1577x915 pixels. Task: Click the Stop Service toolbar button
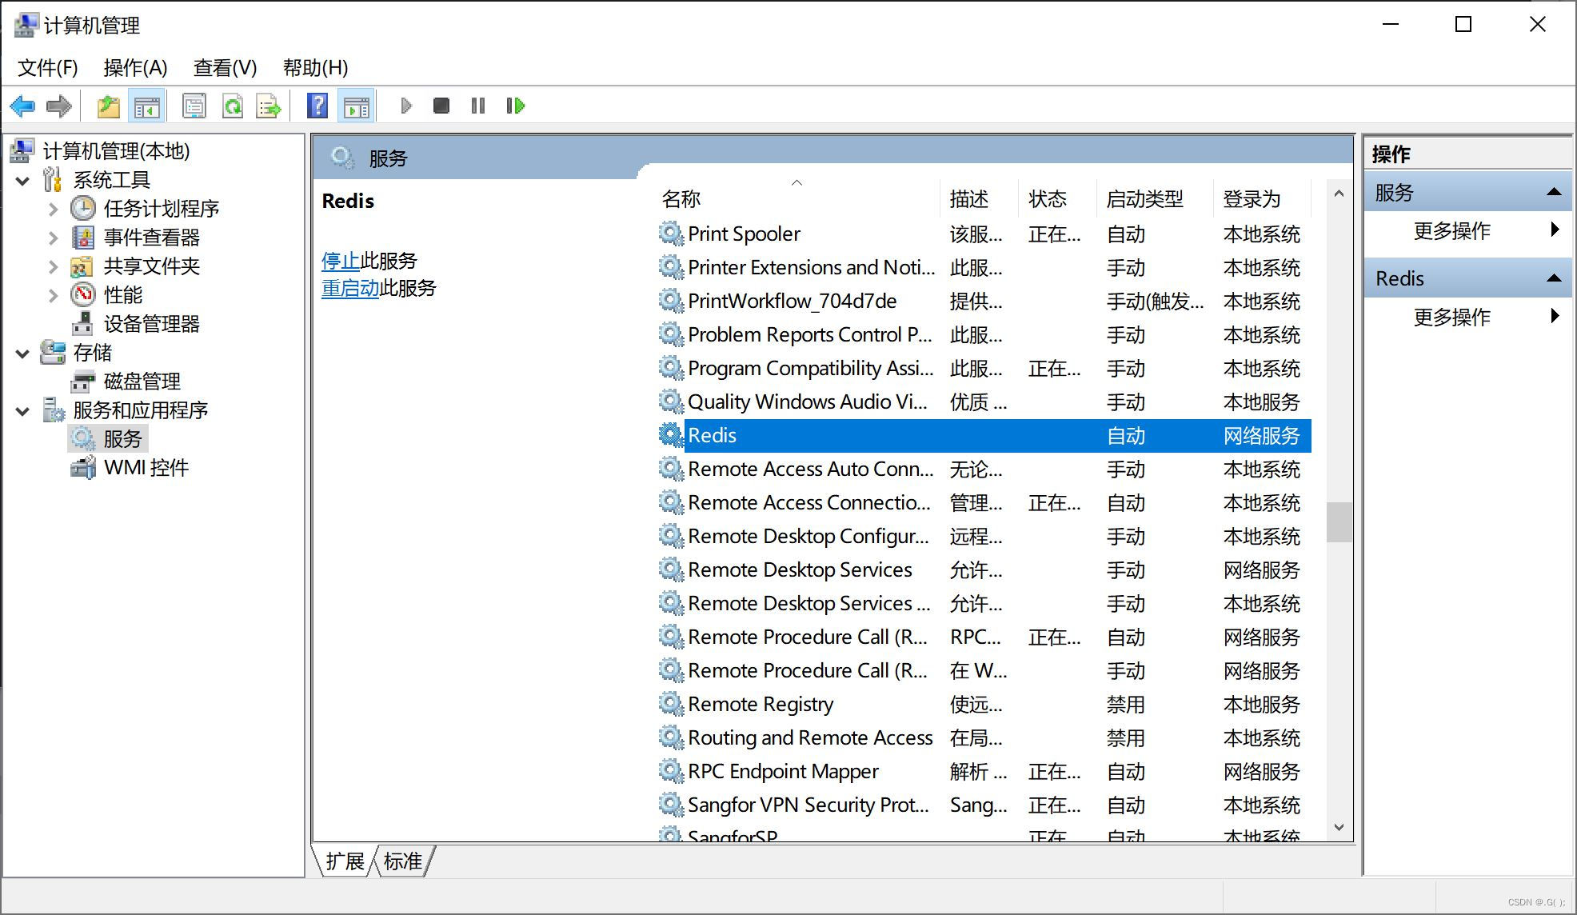(x=441, y=106)
